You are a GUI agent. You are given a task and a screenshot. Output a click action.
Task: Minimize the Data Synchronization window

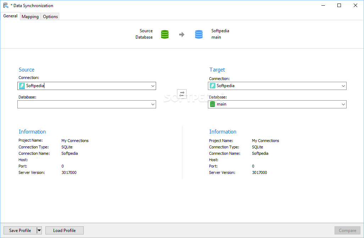point(323,5)
